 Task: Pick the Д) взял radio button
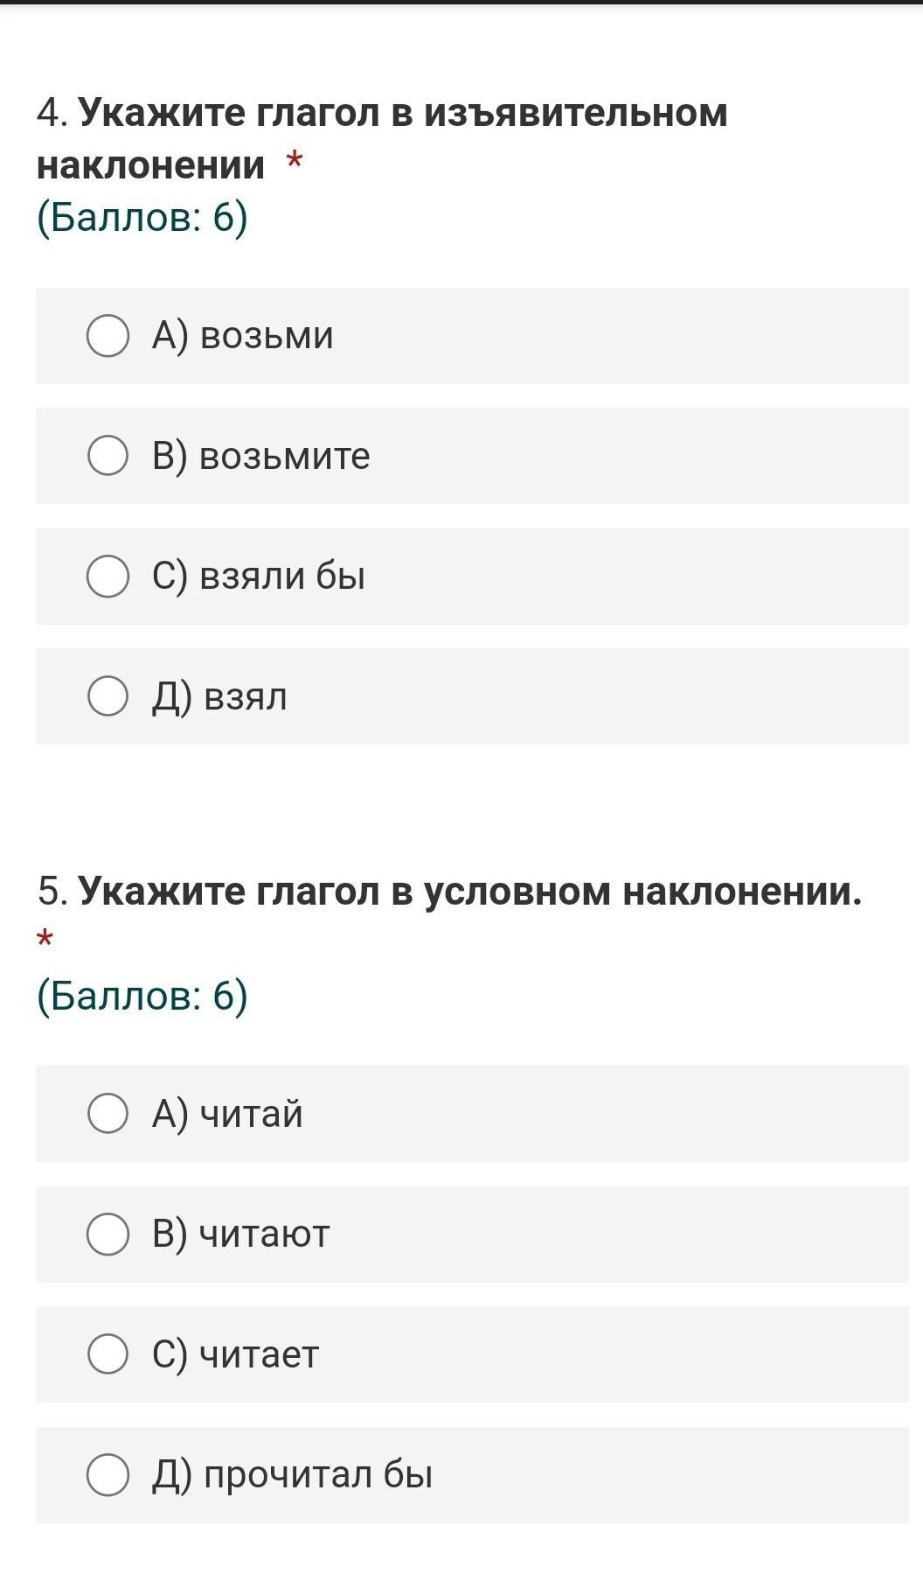108,696
